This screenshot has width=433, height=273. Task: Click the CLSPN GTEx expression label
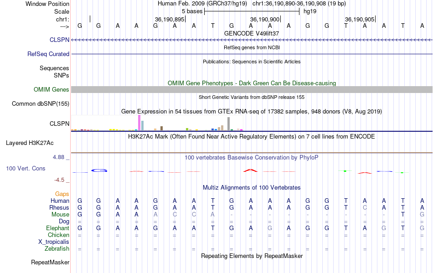click(59, 124)
